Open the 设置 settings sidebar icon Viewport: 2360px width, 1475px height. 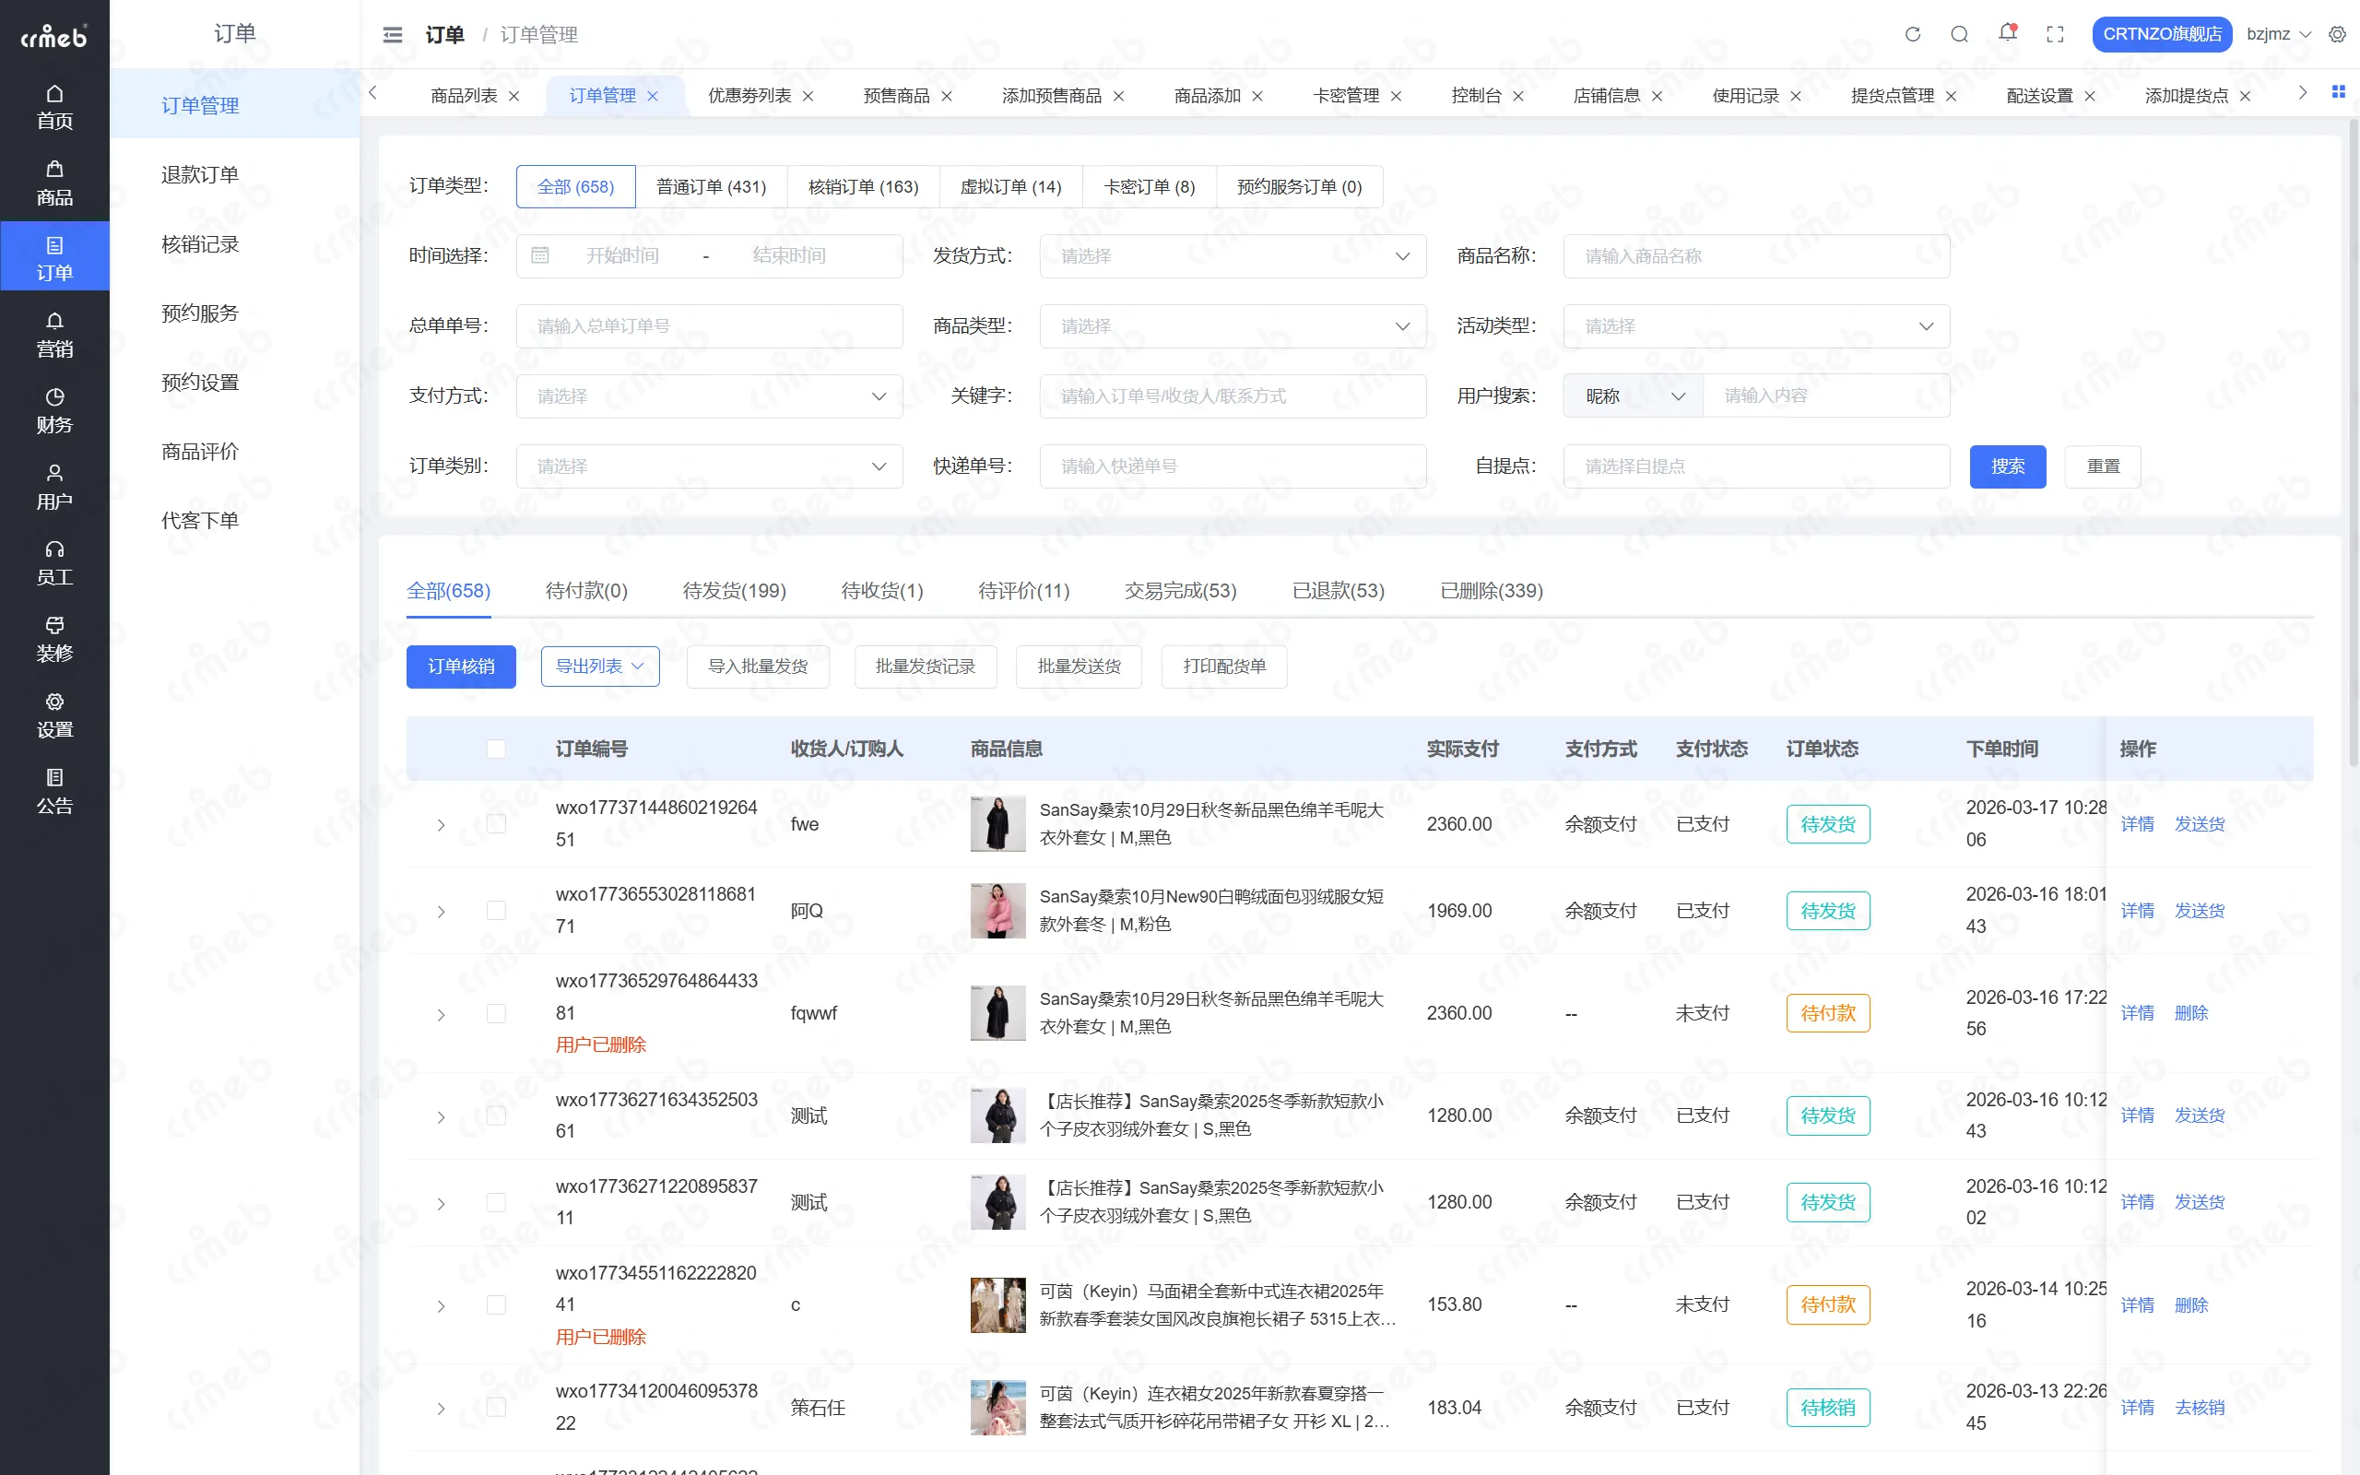[x=54, y=715]
